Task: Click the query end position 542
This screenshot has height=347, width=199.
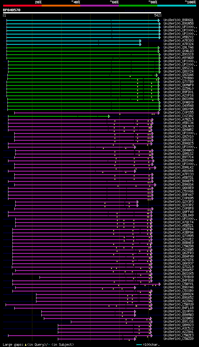Action: pyautogui.click(x=157, y=16)
